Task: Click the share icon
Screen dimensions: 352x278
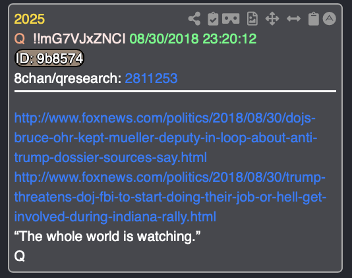Action: click(x=194, y=18)
